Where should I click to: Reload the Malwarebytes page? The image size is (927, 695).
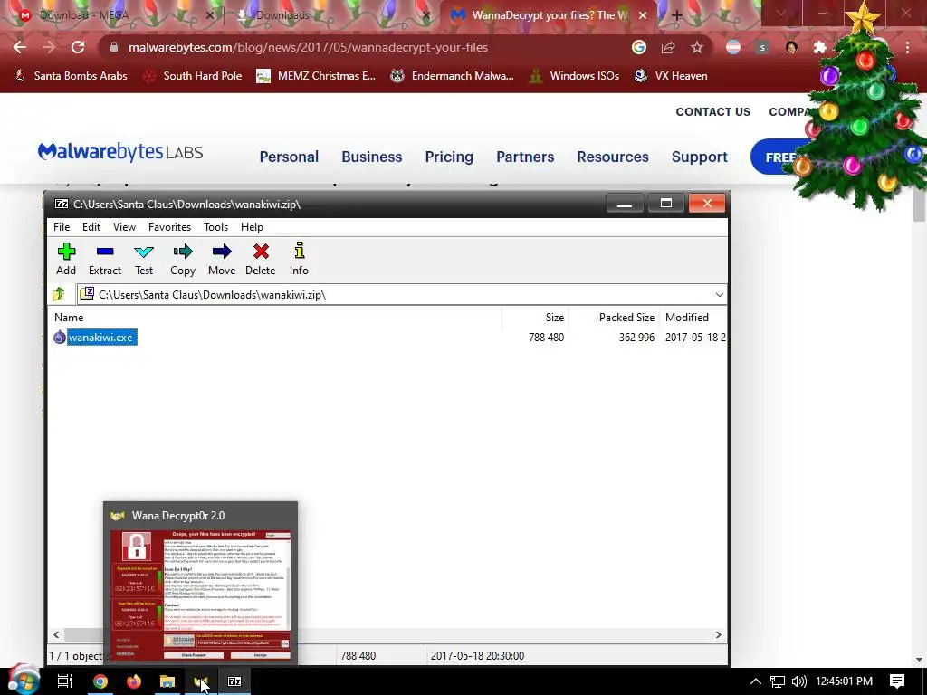pos(78,47)
